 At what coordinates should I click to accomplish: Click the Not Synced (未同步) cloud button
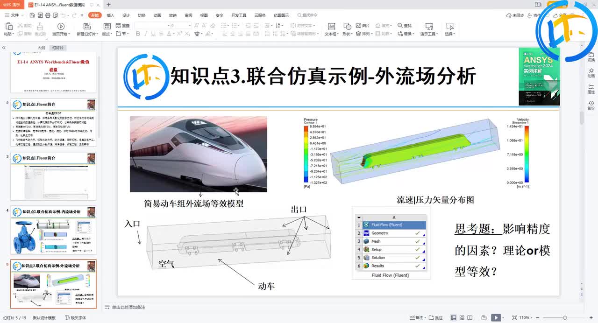point(515,15)
